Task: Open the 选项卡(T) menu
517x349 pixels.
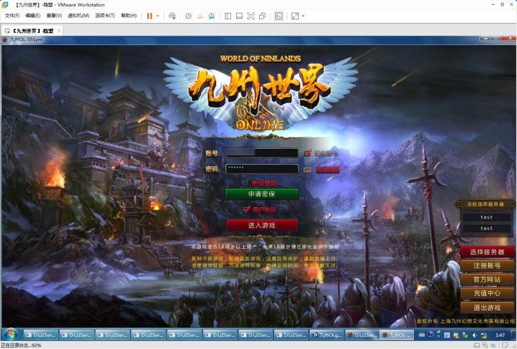Action: [x=105, y=16]
